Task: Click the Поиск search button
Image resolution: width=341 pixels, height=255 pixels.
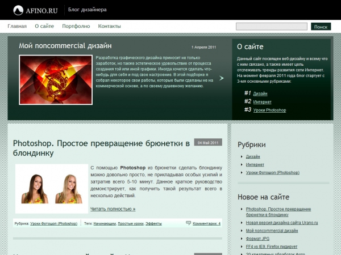Action: pyautogui.click(x=321, y=27)
